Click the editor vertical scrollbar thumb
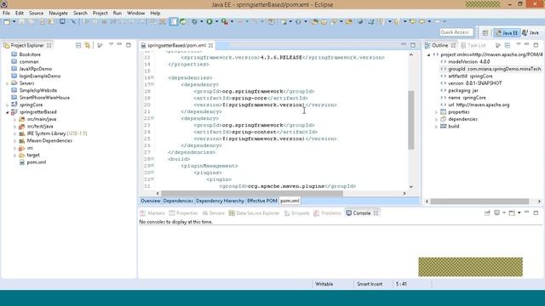Image resolution: width=545 pixels, height=306 pixels. pyautogui.click(x=410, y=120)
